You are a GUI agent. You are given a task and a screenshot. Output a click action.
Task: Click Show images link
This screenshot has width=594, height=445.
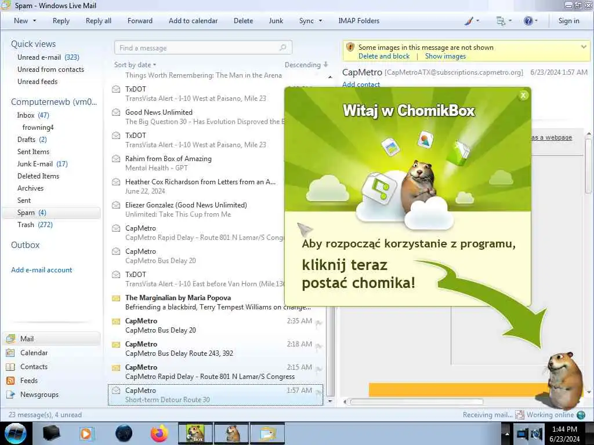coord(445,56)
